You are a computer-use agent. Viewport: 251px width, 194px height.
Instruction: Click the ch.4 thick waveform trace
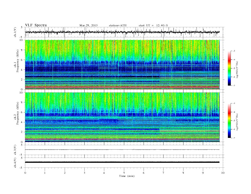(x=122, y=162)
